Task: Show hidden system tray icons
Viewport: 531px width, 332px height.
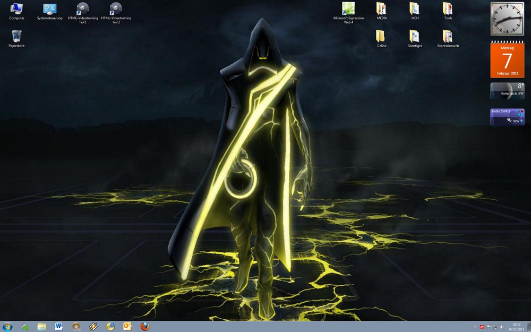Action: 475,327
